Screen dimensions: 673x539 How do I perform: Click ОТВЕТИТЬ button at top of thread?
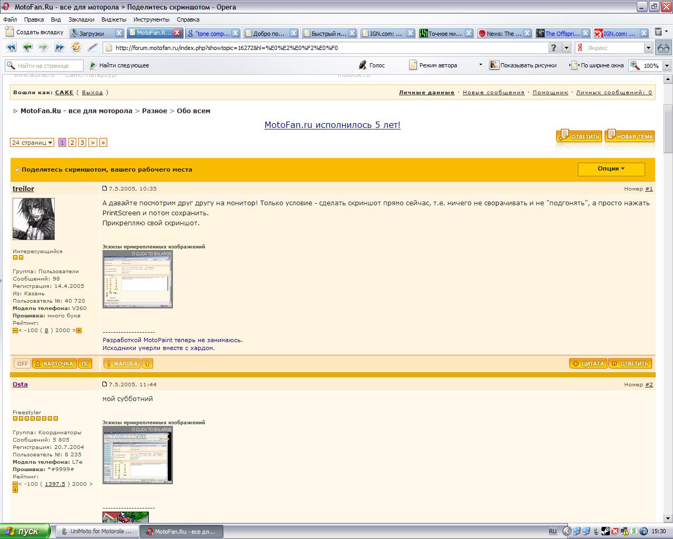coord(579,136)
